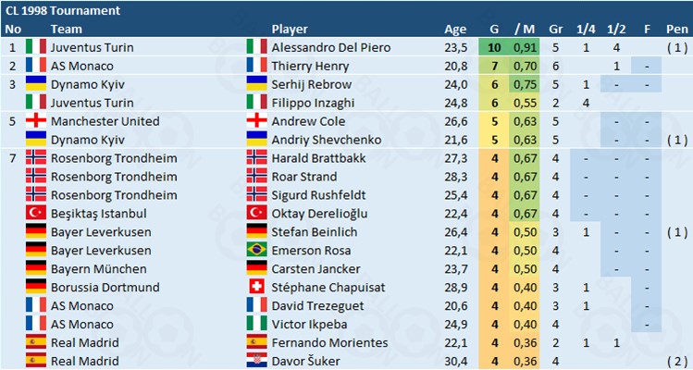Click the French flag next to Thierry Henry

257,66
